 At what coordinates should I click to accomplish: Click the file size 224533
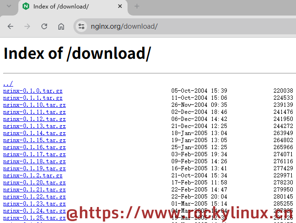coord(283,98)
